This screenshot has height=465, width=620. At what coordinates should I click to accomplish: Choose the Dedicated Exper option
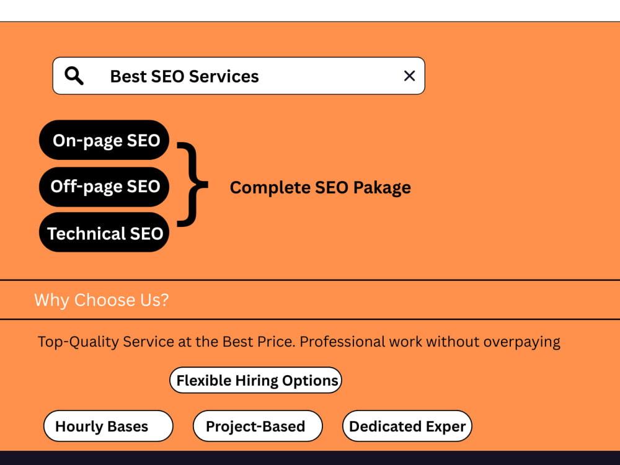click(407, 426)
